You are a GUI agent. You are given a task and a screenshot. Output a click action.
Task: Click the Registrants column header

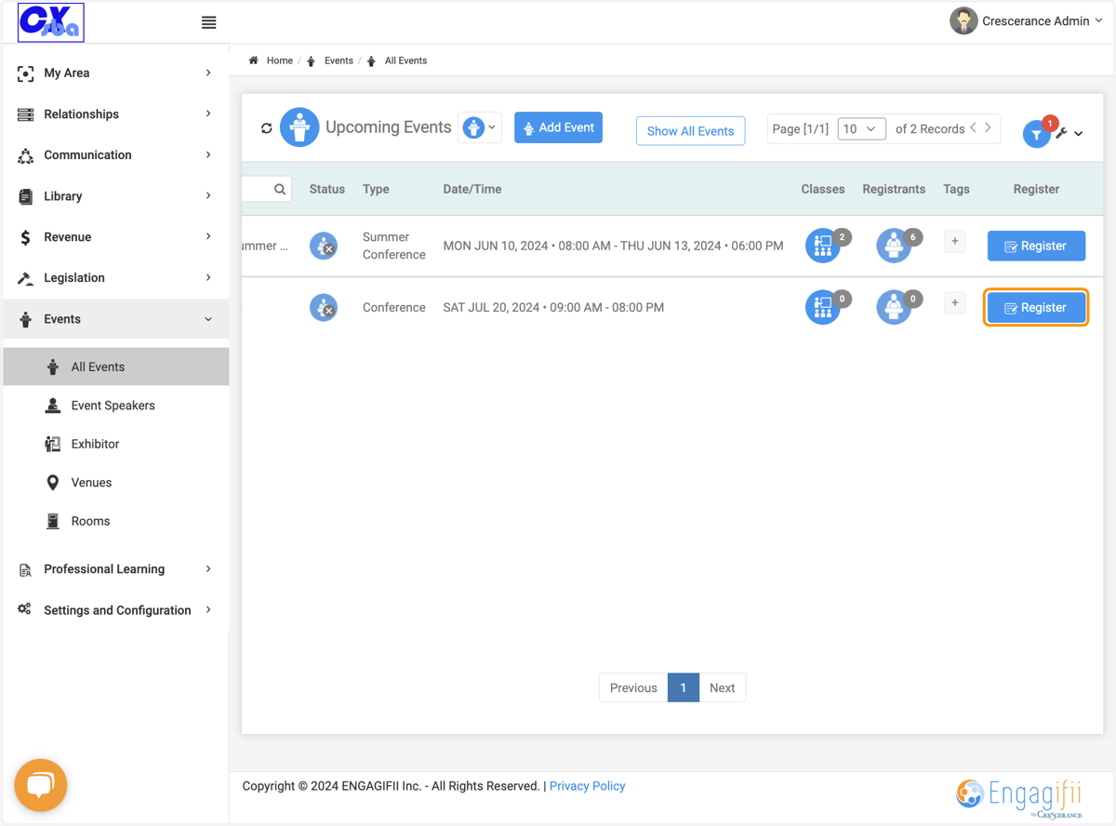894,189
